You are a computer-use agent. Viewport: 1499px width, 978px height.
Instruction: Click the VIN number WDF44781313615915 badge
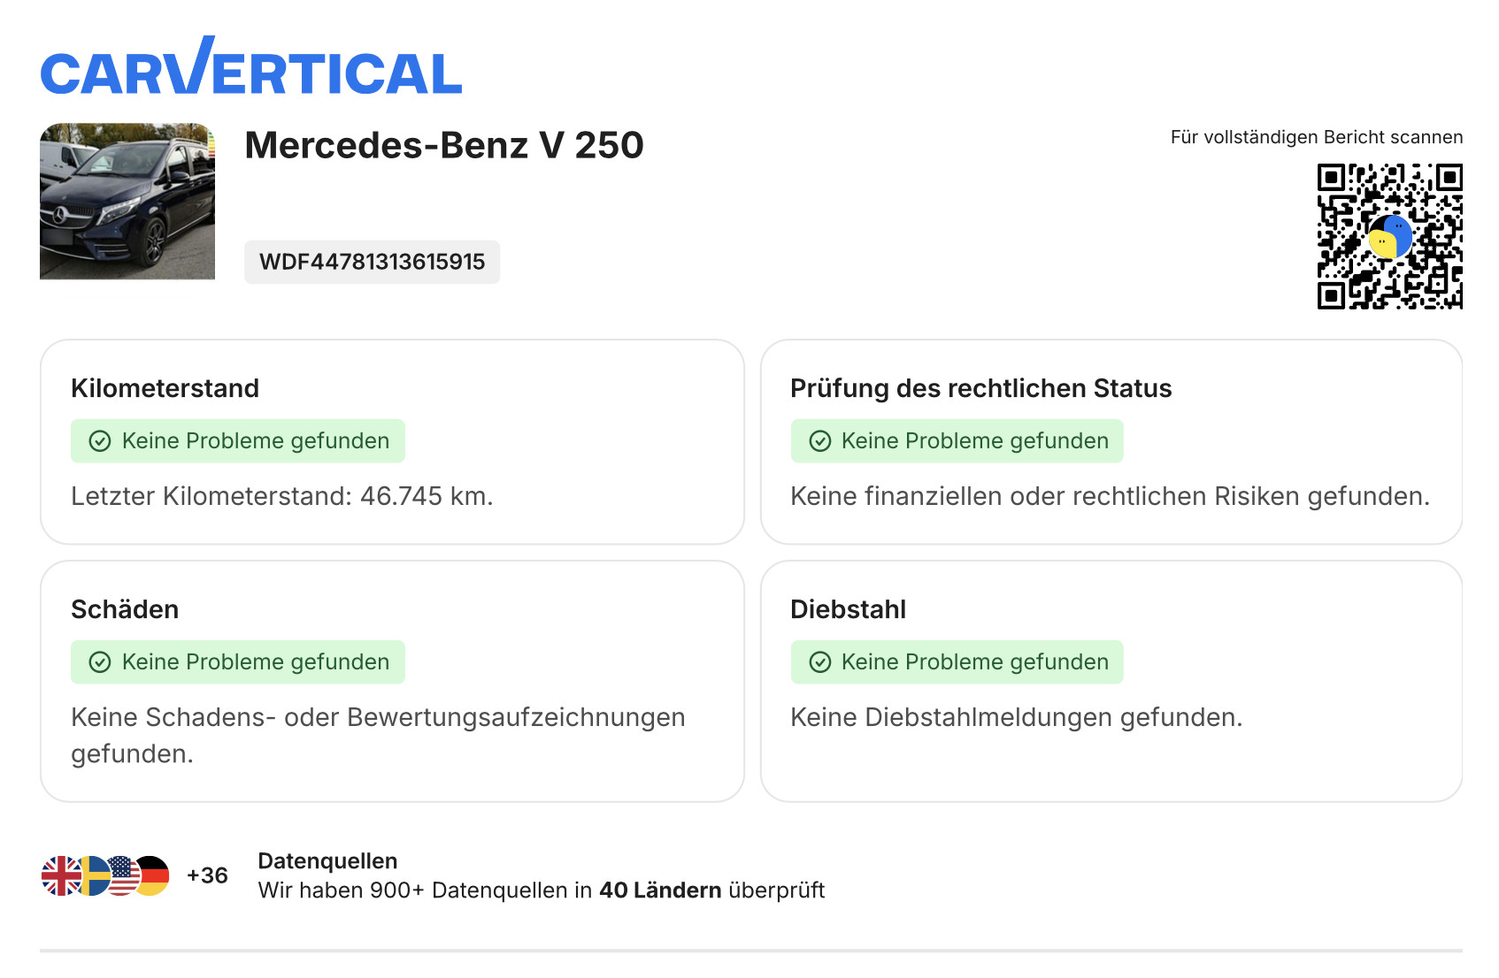tap(372, 262)
